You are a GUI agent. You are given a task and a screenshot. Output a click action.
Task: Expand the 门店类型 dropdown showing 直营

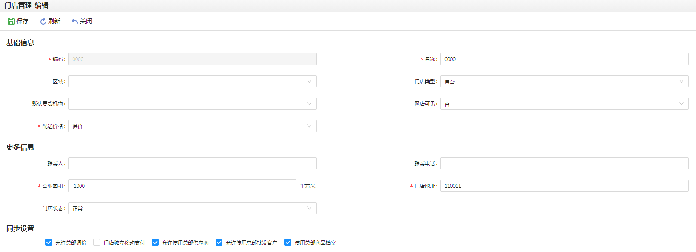click(564, 81)
